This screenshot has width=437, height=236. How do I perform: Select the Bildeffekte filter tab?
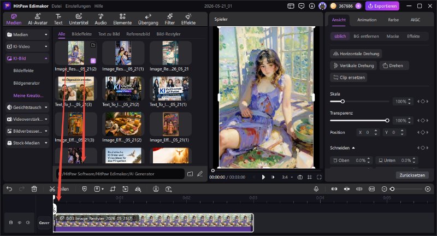click(x=81, y=34)
